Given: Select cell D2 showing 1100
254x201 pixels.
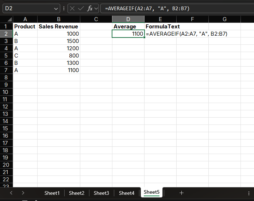Looking at the screenshot, I should point(128,34).
